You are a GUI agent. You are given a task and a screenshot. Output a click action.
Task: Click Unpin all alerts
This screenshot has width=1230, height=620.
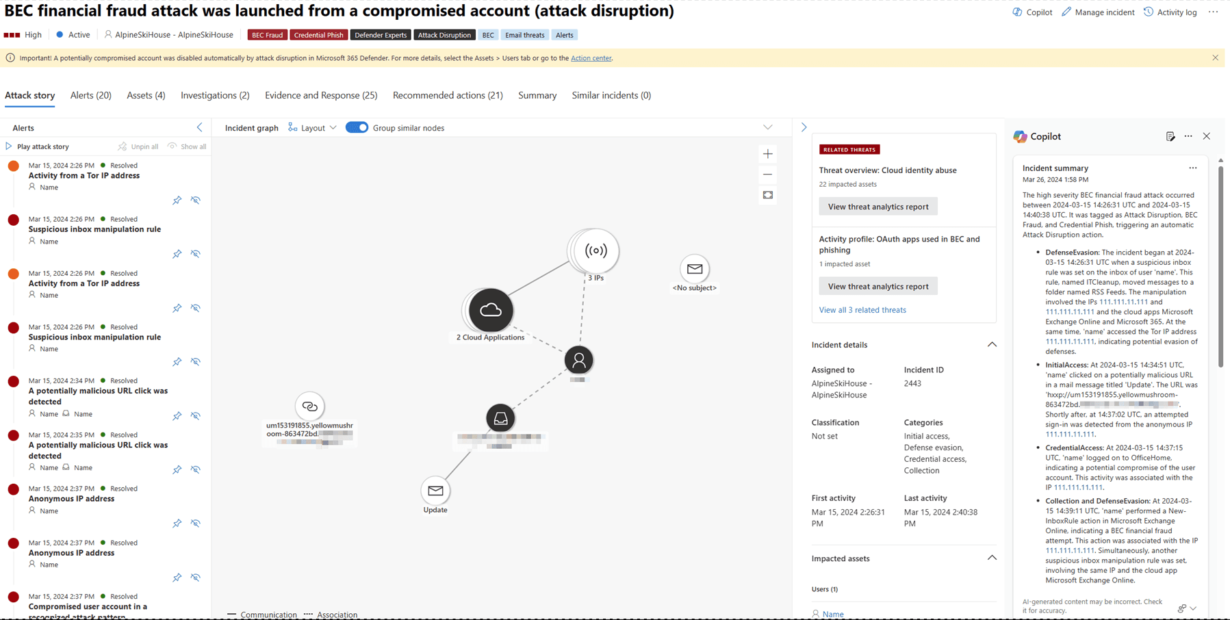coord(138,146)
